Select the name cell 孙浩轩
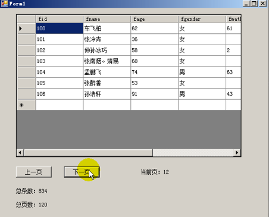 click(x=107, y=94)
